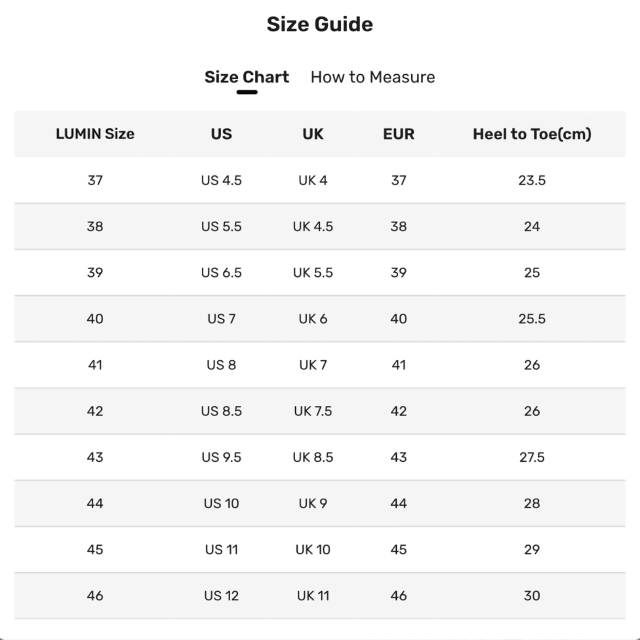
Task: Switch to the How to Measure tab
Action: pos(372,77)
